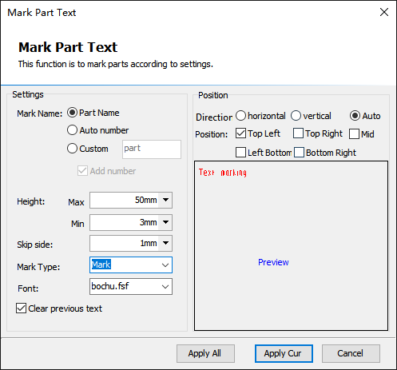
Task: Expand the Font dropdown showing bochu.fsf
Action: pos(131,286)
